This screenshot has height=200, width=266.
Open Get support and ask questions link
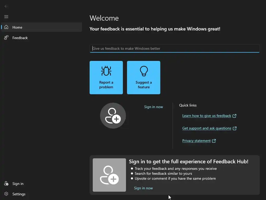pyautogui.click(x=209, y=128)
